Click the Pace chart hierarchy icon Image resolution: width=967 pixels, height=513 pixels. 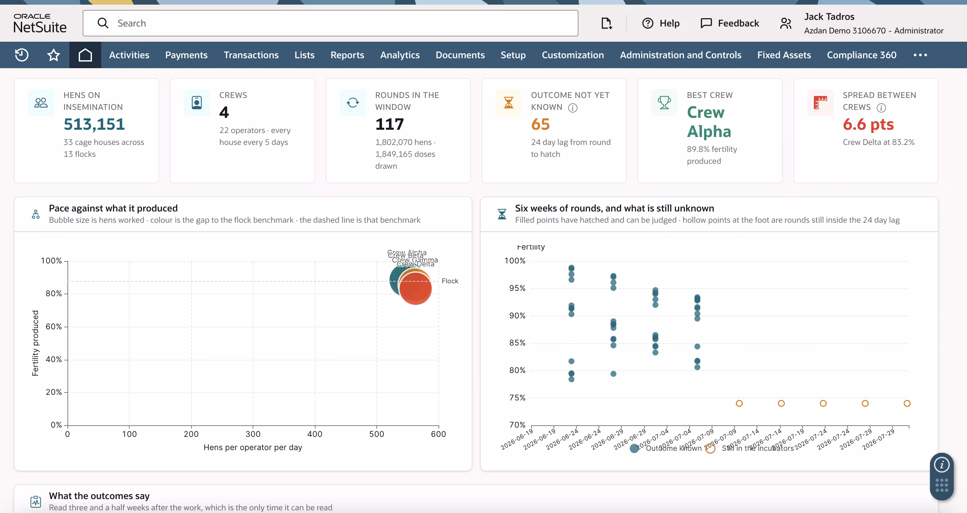[x=36, y=214]
